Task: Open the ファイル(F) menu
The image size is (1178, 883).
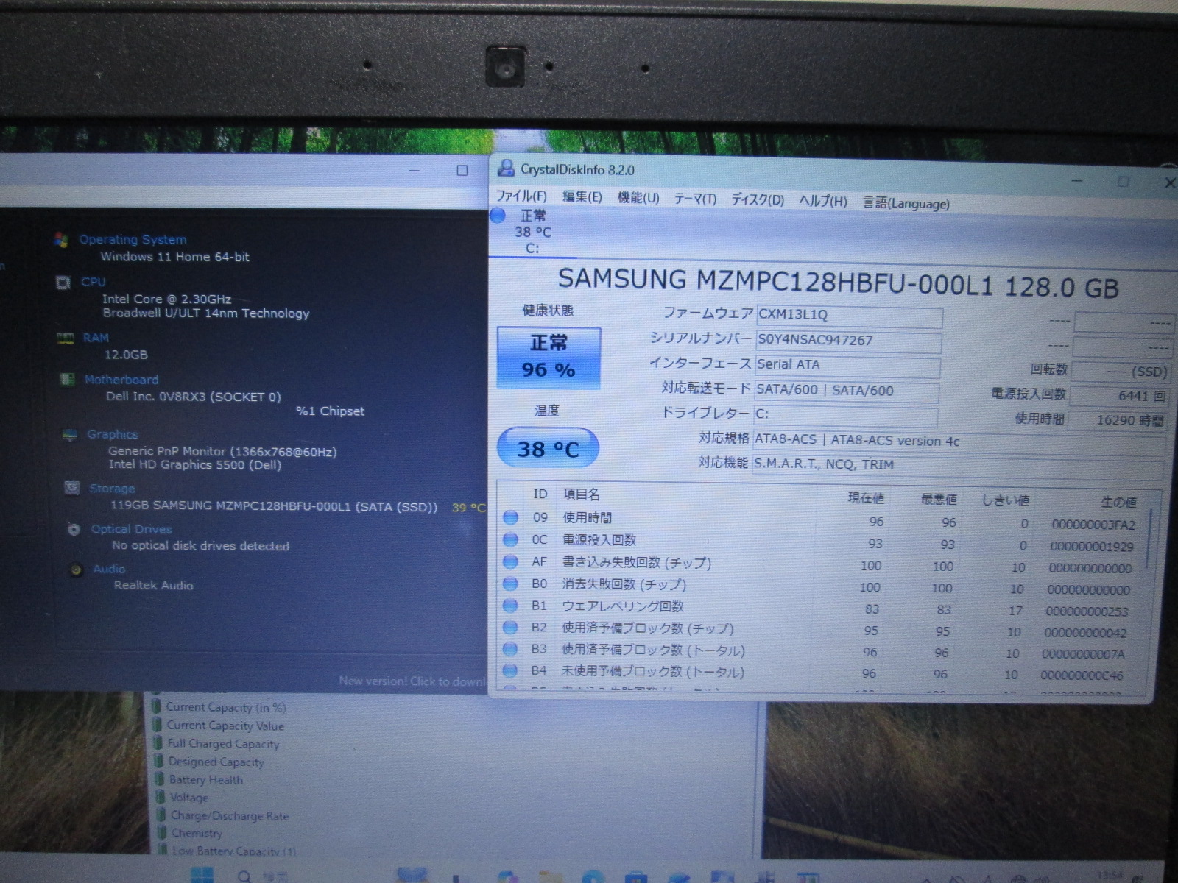Action: pos(521,196)
